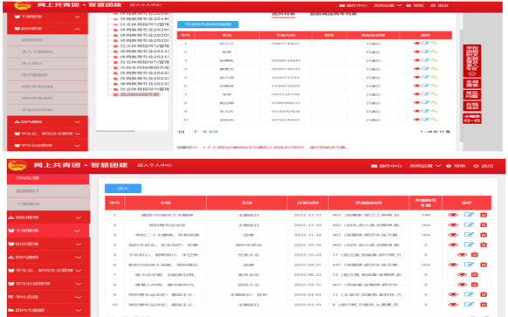View the 2022-09-27 activity record
Image resolution: width=508 pixels, height=317 pixels.
[x=453, y=265]
